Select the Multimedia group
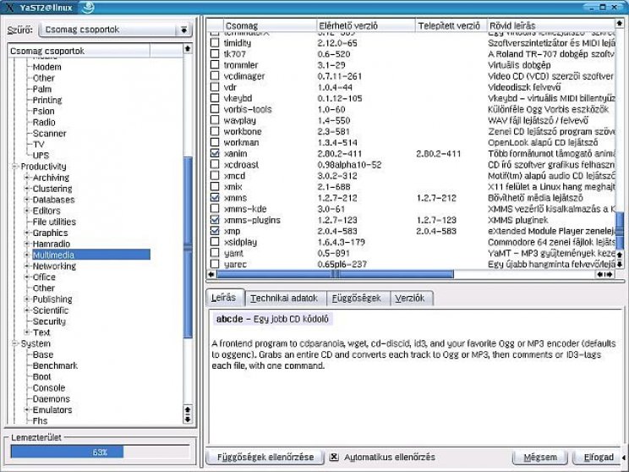The image size is (629, 472). (91, 255)
